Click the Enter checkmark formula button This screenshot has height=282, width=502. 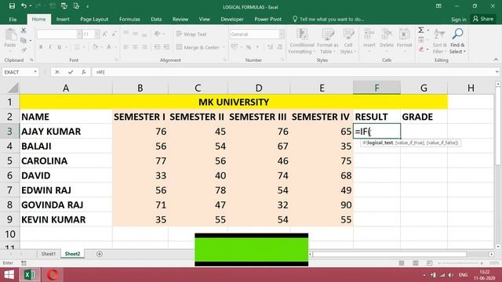coord(70,72)
